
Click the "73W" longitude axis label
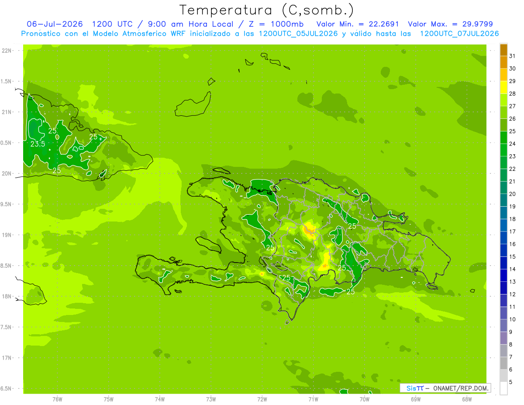coord(211,399)
